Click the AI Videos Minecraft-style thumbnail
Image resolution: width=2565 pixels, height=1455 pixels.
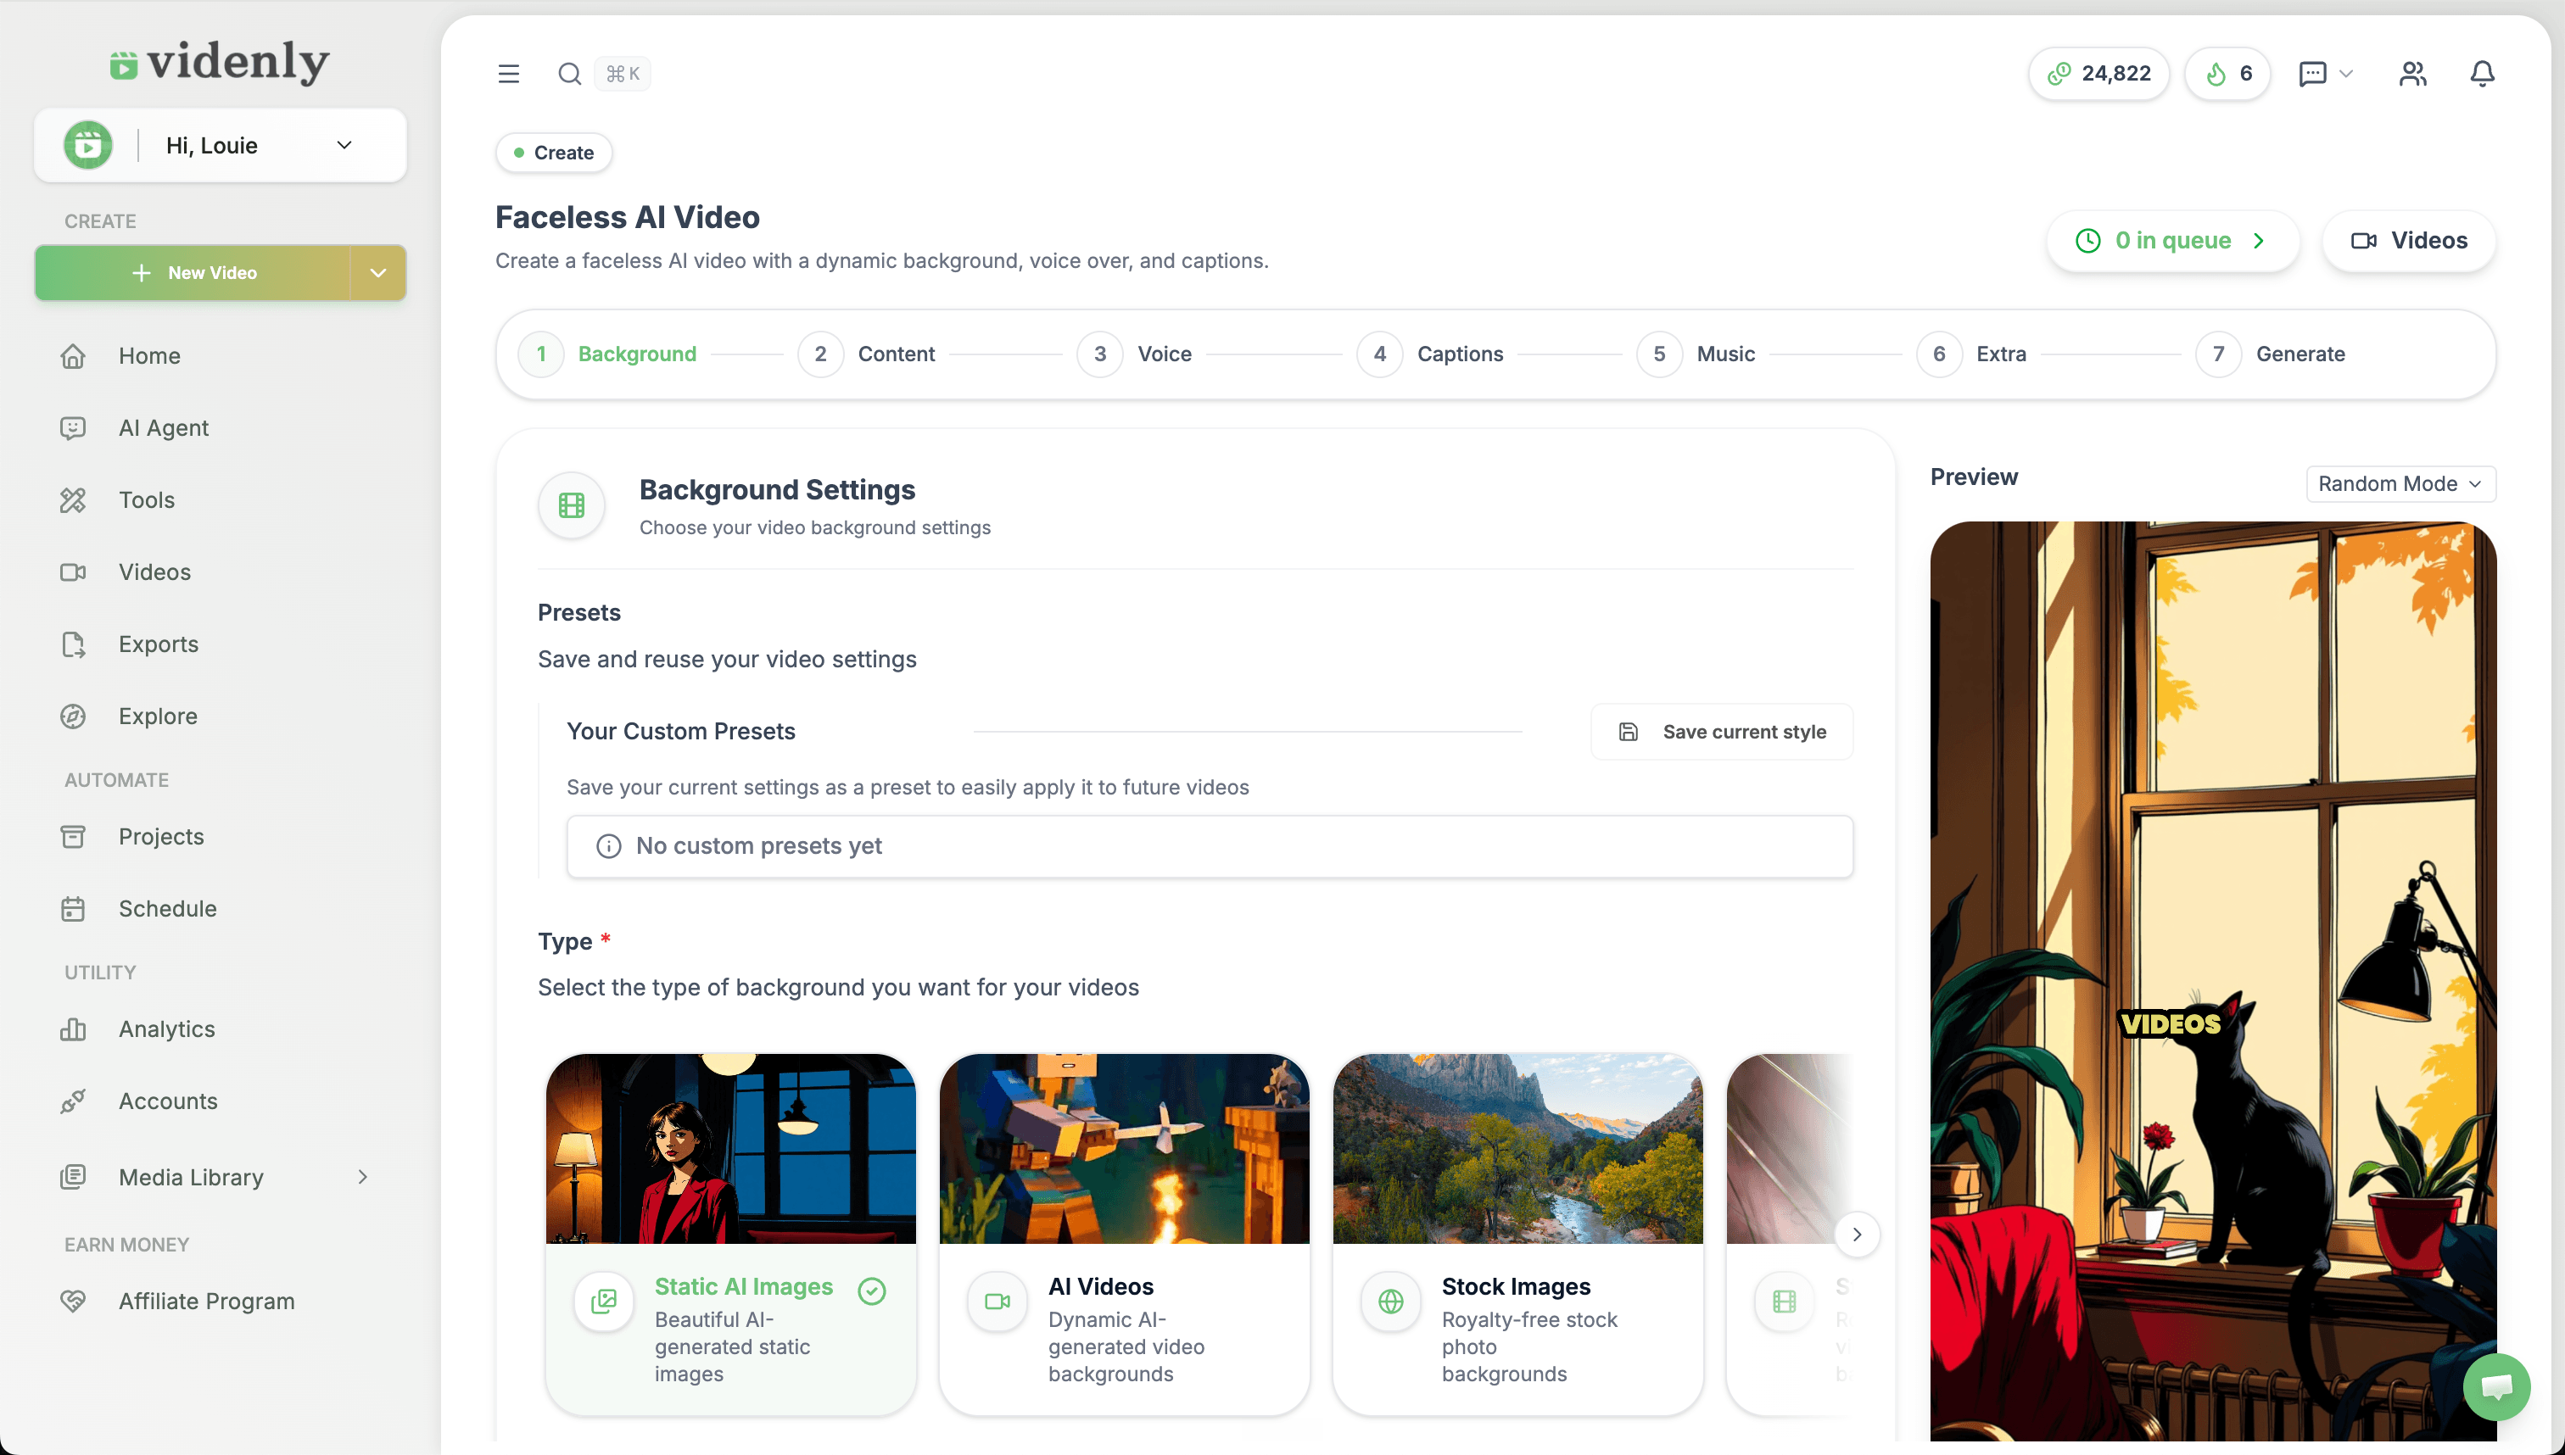tap(1125, 1149)
